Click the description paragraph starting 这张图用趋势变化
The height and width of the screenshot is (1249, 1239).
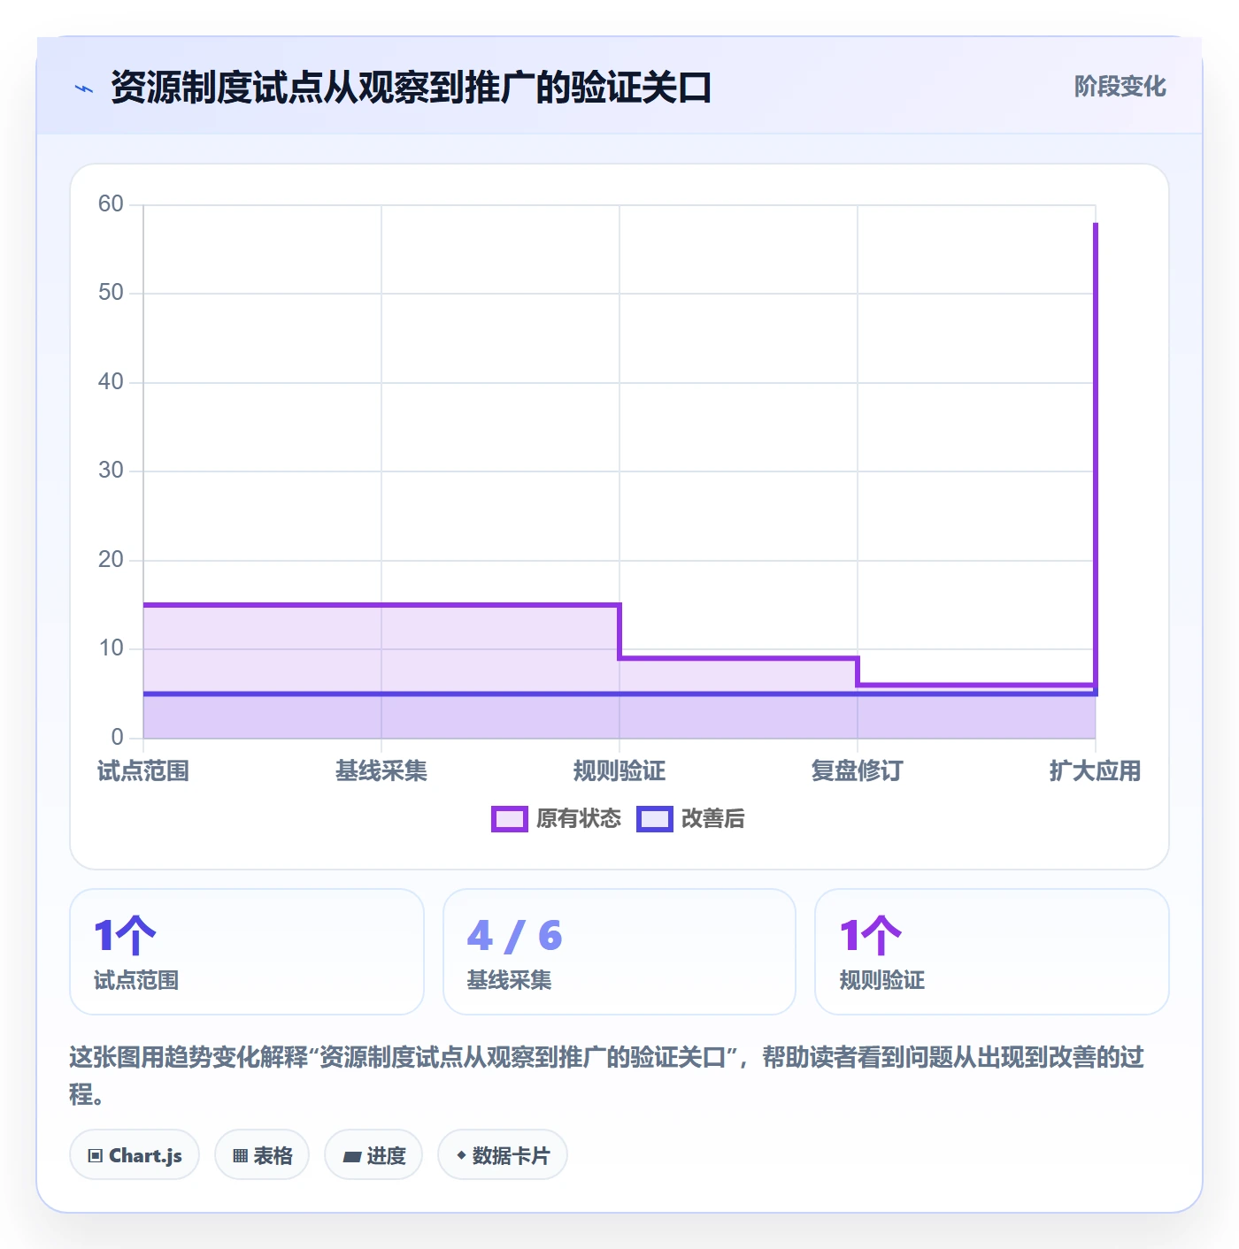pyautogui.click(x=607, y=1076)
